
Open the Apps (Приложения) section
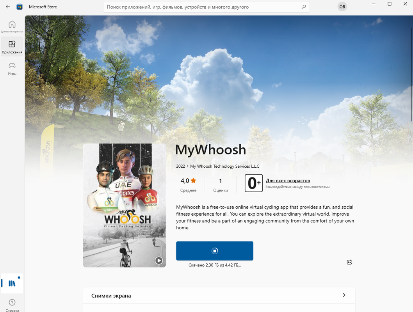12,47
